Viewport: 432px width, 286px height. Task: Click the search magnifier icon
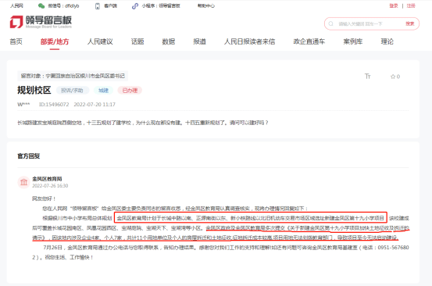[x=331, y=23]
